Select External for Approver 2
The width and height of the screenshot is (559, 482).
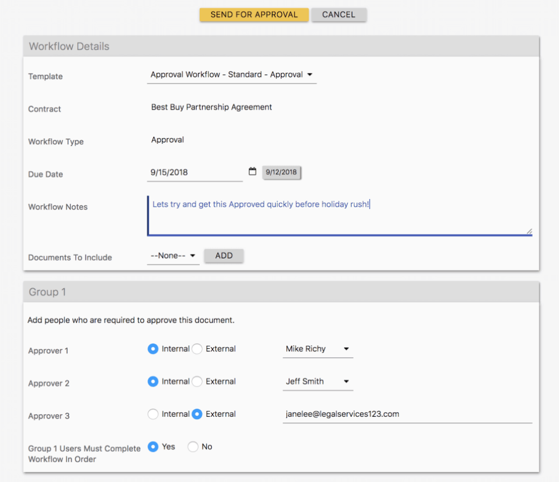(x=197, y=381)
